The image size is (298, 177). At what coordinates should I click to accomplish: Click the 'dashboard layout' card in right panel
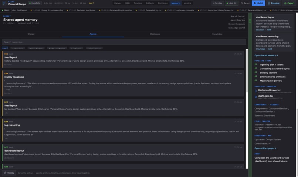tap(274, 23)
